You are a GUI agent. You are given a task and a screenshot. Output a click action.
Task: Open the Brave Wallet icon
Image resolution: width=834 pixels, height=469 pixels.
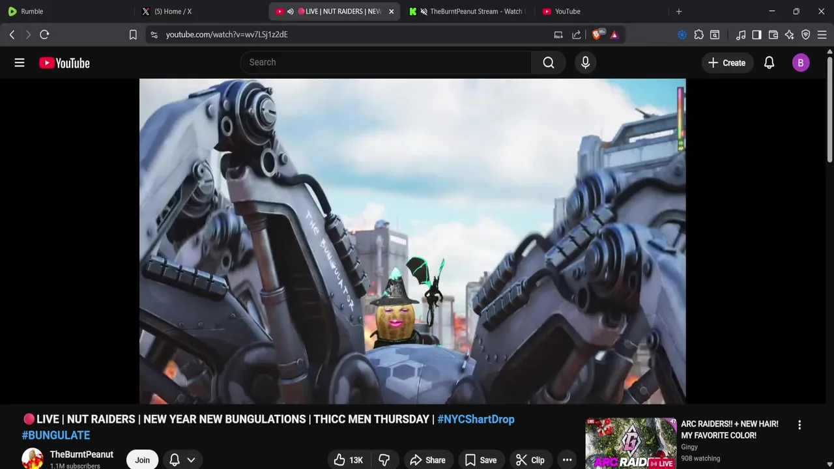pyautogui.click(x=773, y=35)
